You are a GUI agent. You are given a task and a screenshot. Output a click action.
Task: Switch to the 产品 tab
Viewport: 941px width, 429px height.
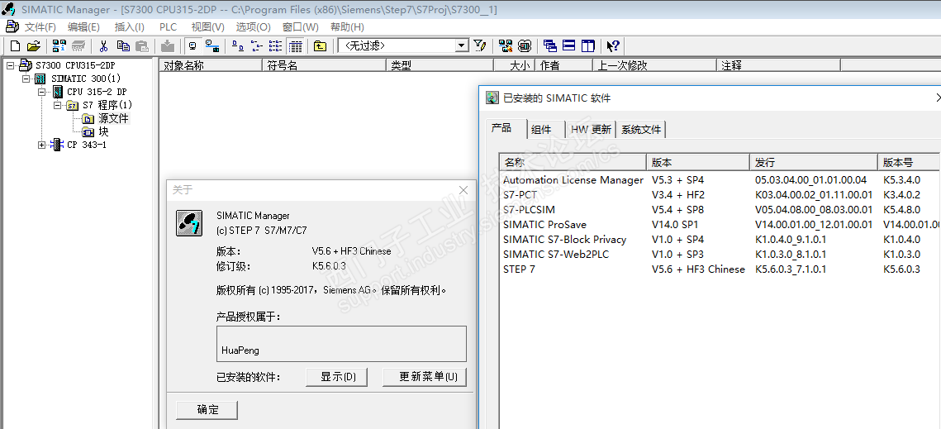pos(506,128)
